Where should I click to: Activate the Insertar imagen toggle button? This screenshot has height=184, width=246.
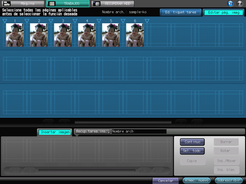[x=55, y=132]
